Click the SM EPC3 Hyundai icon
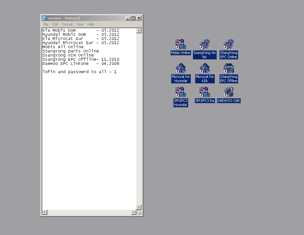 (180, 92)
